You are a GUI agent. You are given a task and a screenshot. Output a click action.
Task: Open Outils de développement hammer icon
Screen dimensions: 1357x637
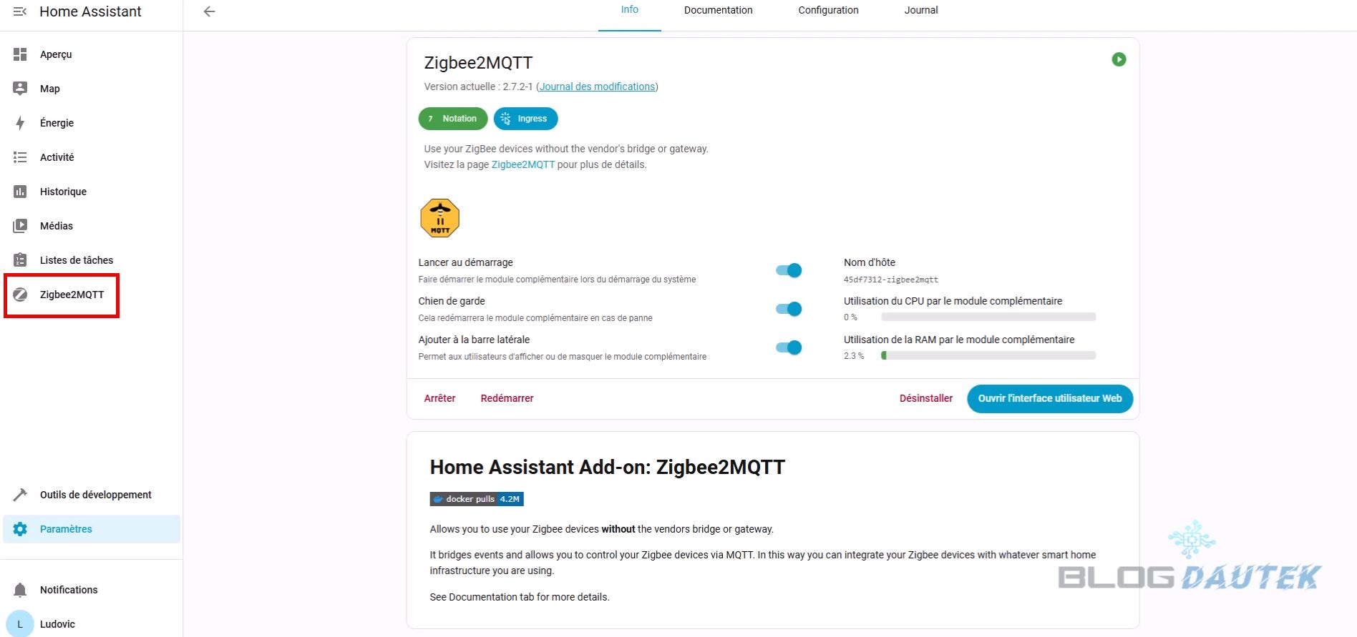20,495
